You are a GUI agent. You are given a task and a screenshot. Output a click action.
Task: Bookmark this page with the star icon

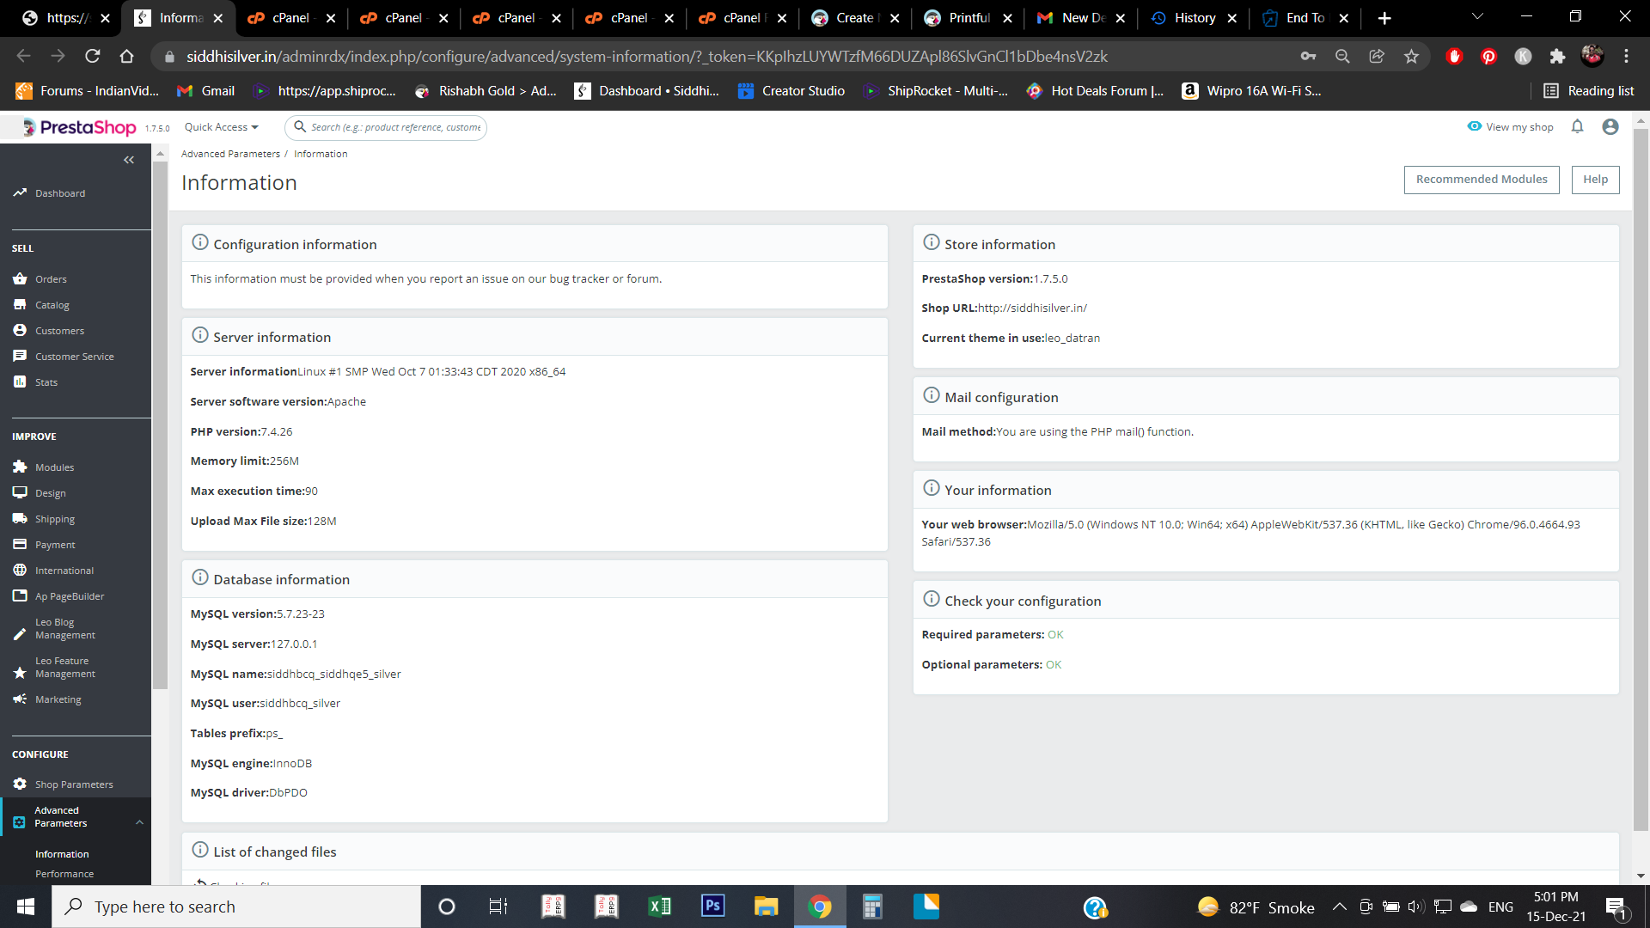(1411, 56)
